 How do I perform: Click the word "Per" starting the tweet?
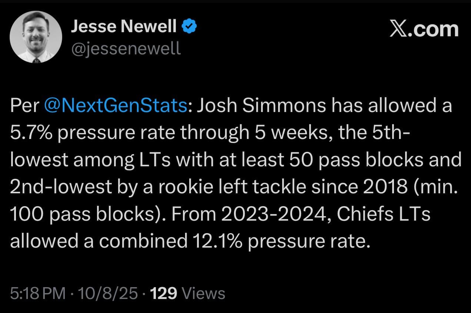(24, 106)
